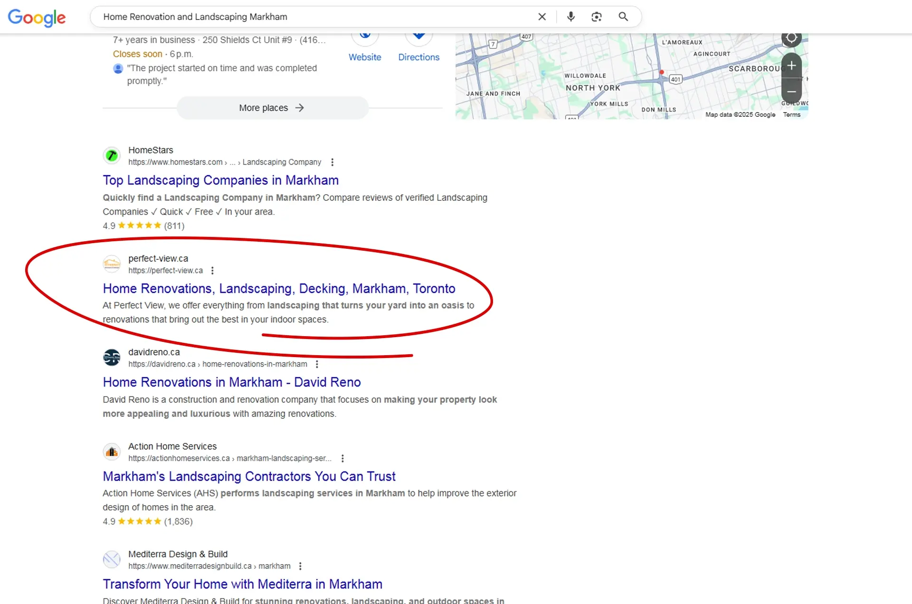Viewport: 912px width, 604px height.
Task: Open Top Landscaping Companies in Markham
Action: tap(220, 180)
